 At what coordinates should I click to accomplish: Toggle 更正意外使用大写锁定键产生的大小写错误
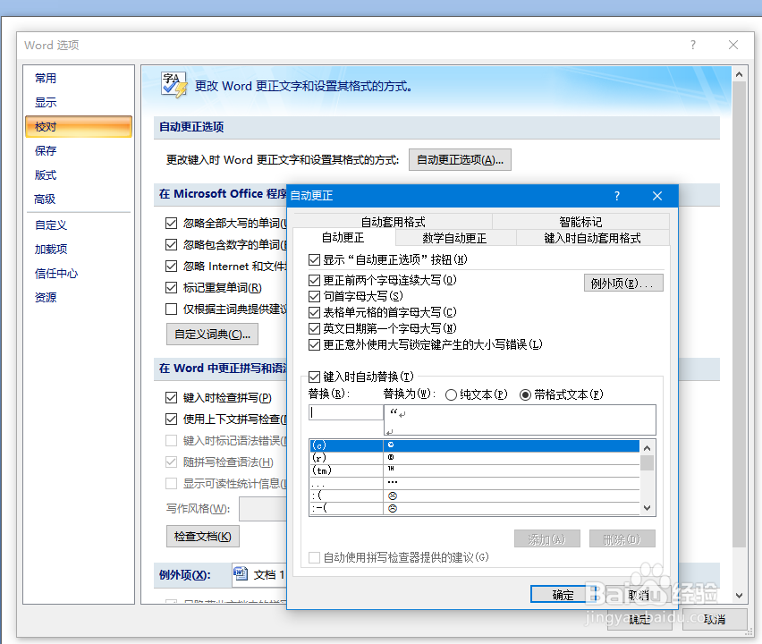coord(315,344)
